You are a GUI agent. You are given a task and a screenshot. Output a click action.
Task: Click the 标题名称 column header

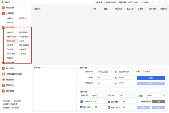[x=37, y=9]
